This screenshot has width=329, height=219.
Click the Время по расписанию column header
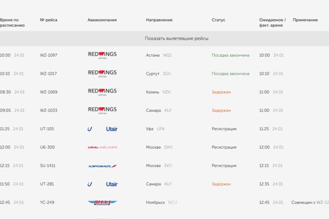point(12,23)
